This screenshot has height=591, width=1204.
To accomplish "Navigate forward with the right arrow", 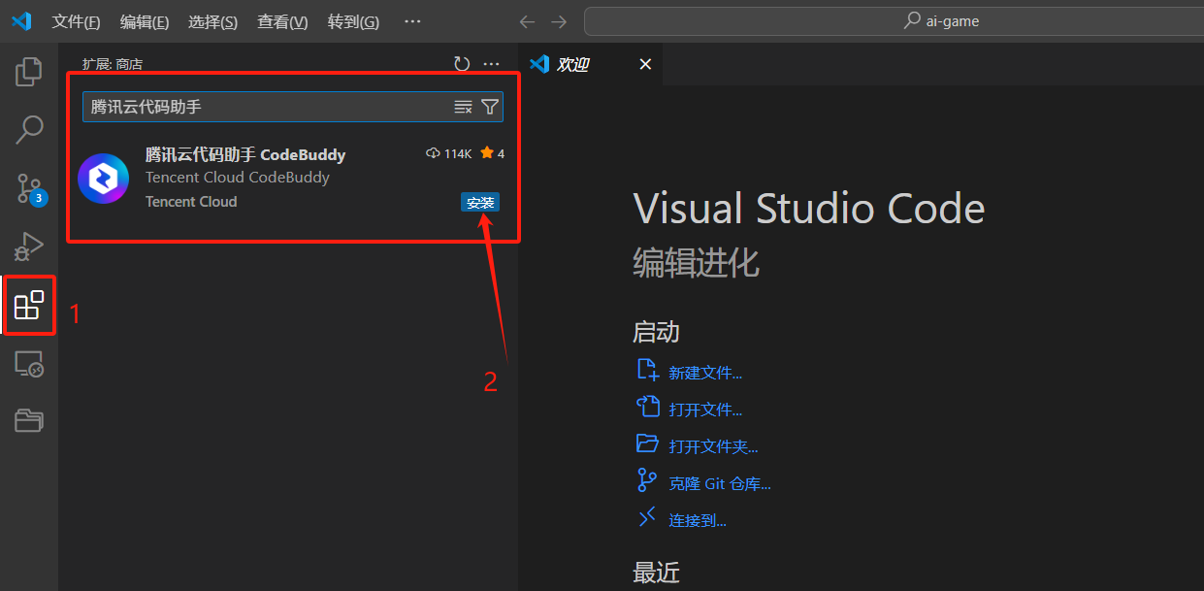I will pyautogui.click(x=559, y=21).
